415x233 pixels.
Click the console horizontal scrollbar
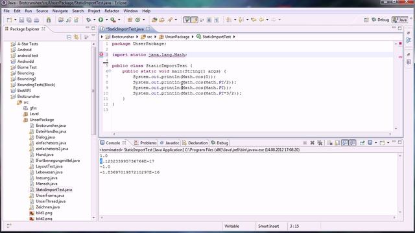coord(248,217)
